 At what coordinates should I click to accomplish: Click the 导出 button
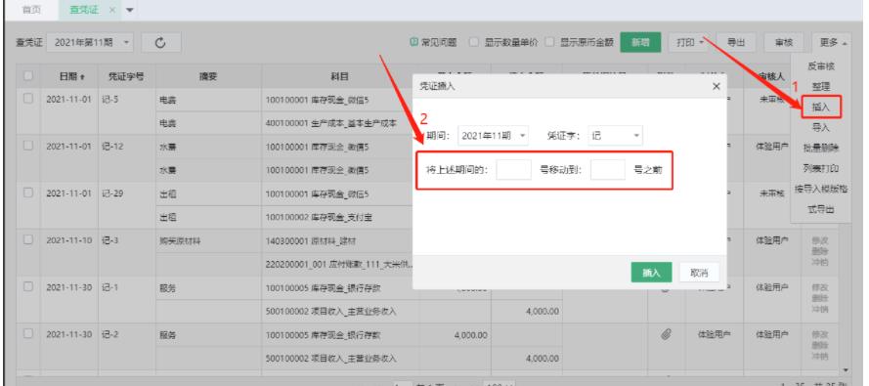(735, 43)
